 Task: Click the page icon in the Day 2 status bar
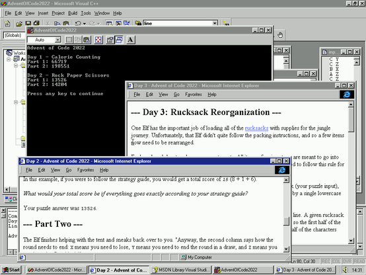[22, 257]
